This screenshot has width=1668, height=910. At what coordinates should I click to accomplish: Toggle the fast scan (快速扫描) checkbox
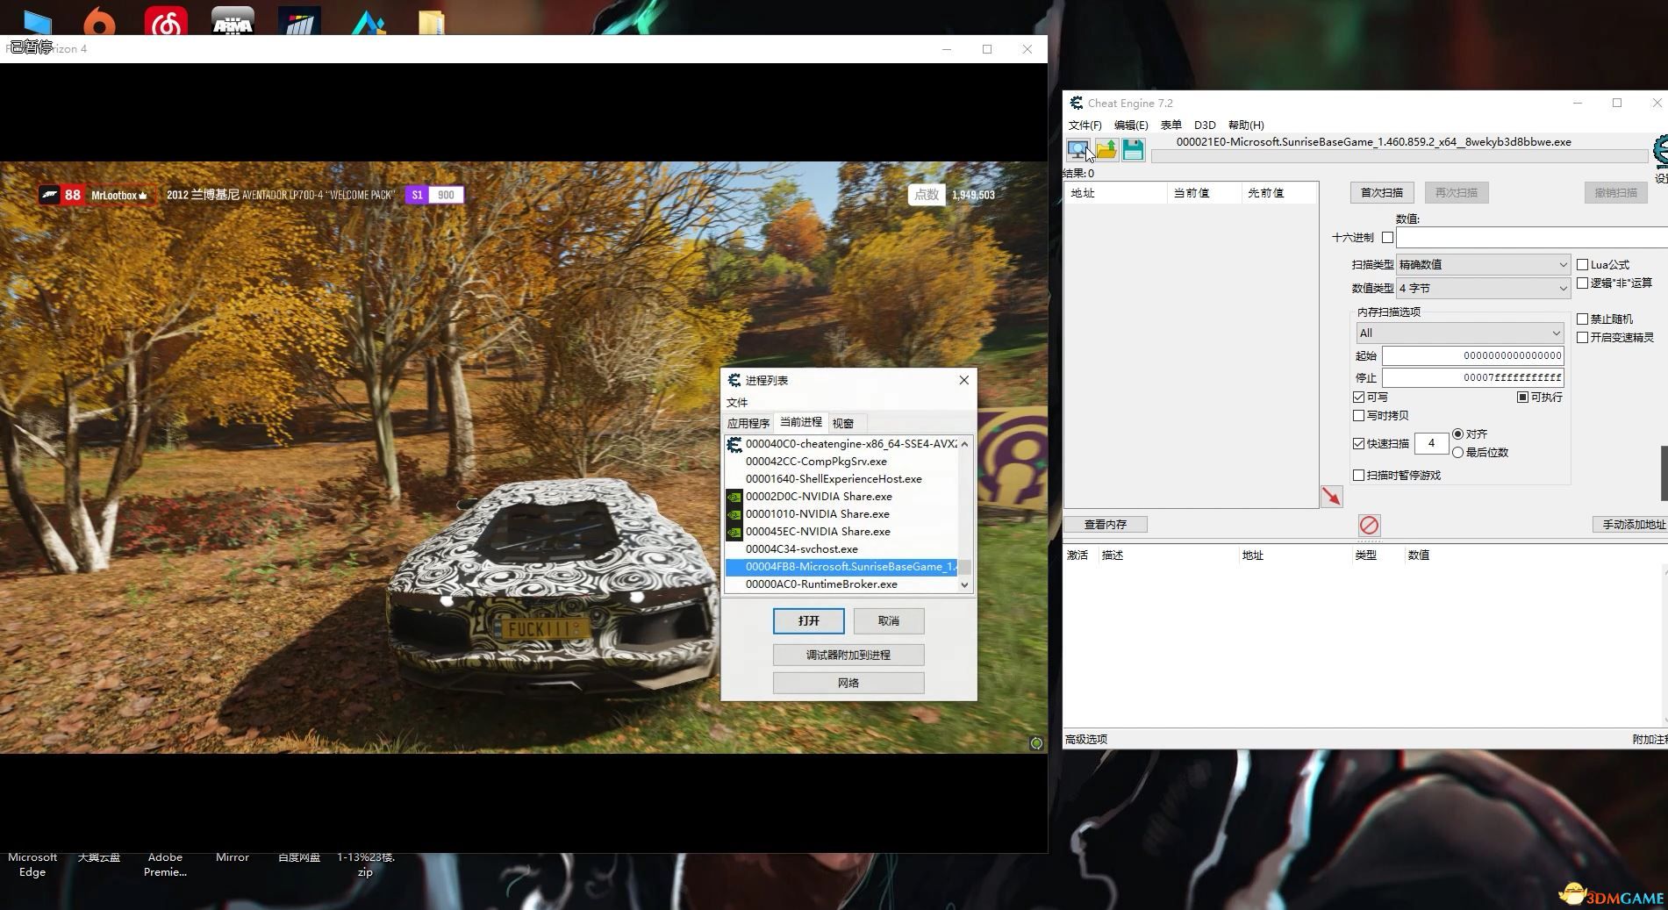tap(1358, 444)
